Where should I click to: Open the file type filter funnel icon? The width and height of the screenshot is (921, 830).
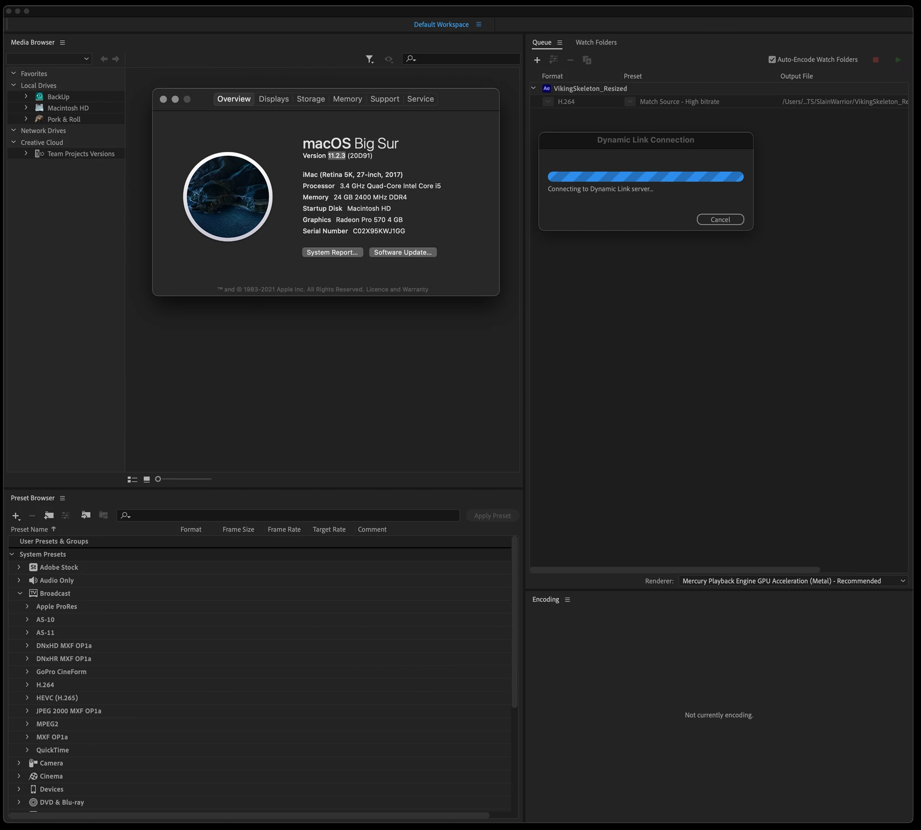coord(369,59)
